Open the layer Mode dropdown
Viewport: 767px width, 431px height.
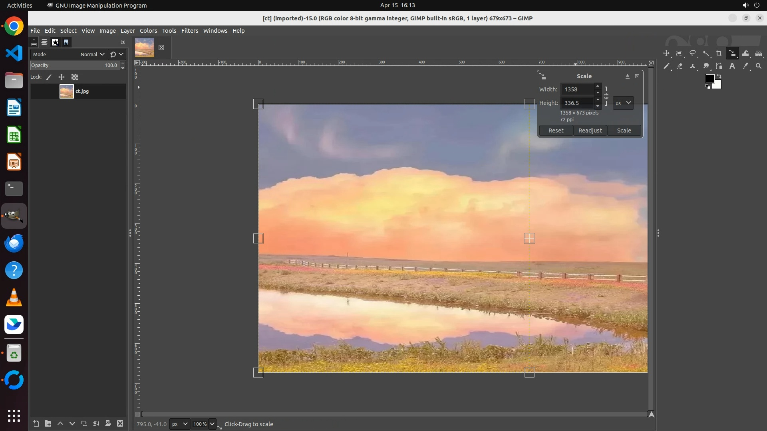pos(92,54)
